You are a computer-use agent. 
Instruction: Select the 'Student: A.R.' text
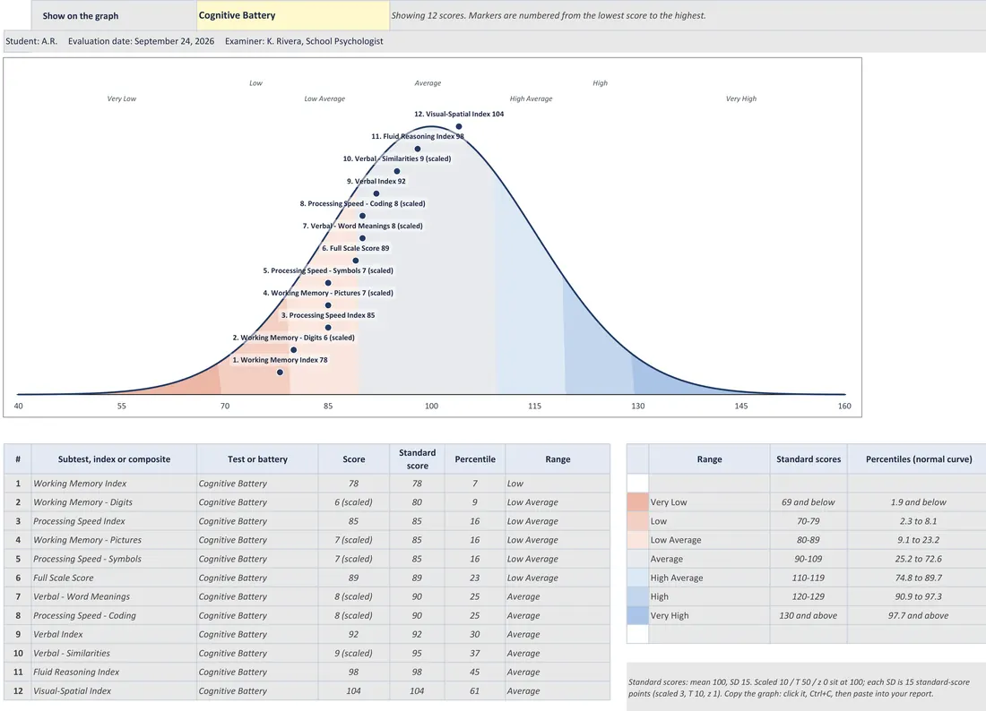click(31, 41)
